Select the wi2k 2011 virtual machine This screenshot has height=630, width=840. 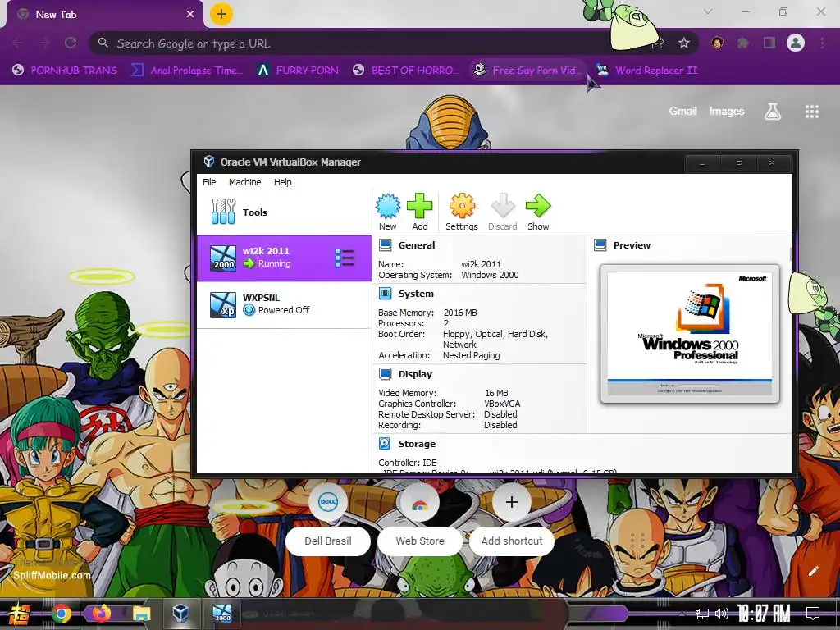point(284,258)
